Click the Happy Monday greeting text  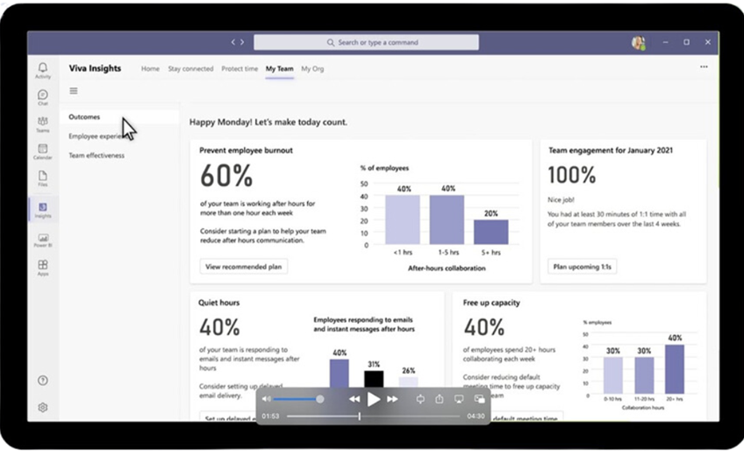pos(268,122)
